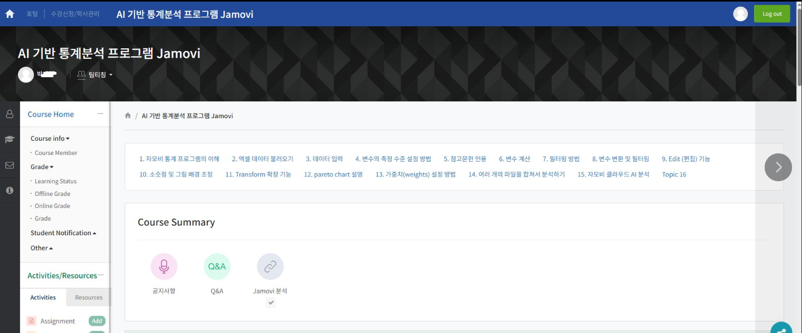Open topic 7. 필터링 방법
The height and width of the screenshot is (333, 802).
561,159
